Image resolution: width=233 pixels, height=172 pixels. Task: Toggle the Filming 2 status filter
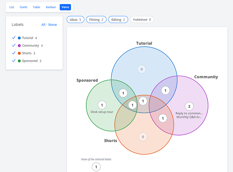click(96, 20)
